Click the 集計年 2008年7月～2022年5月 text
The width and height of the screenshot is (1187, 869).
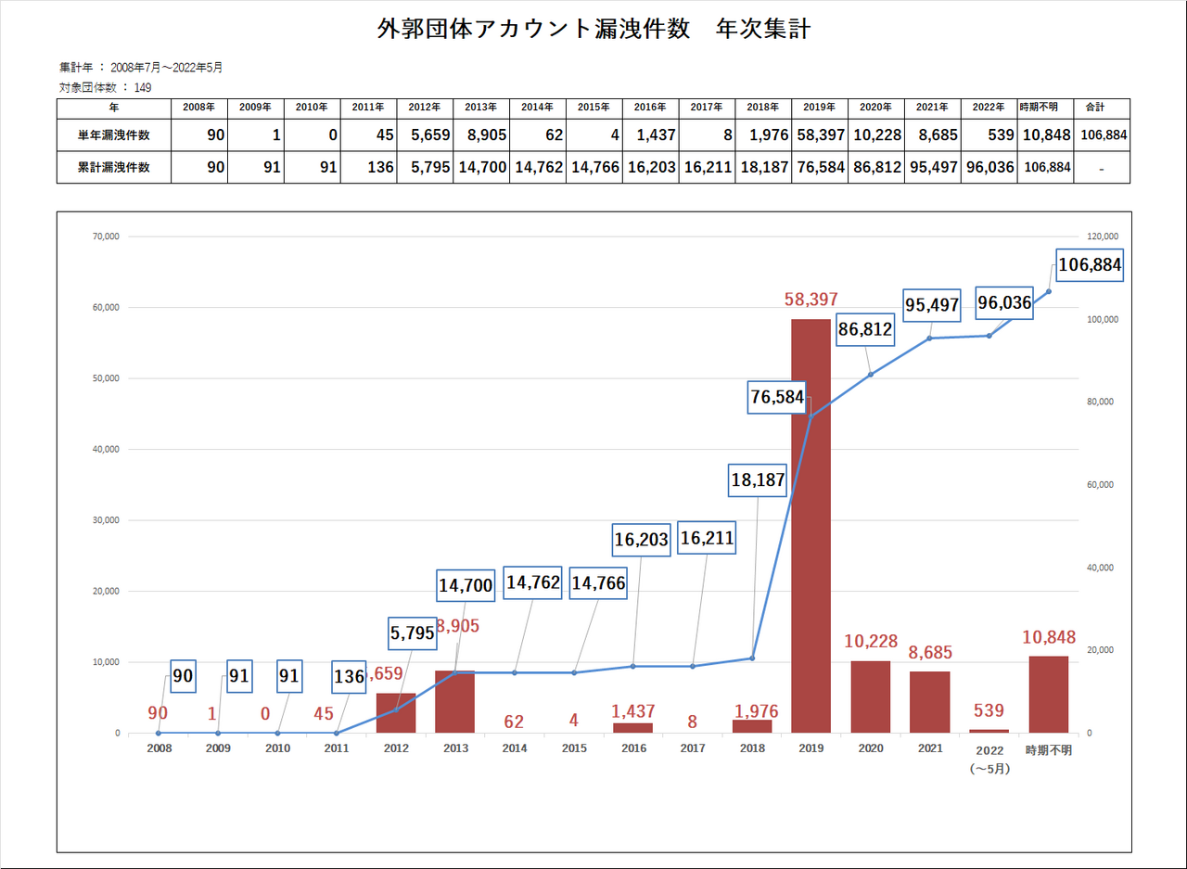point(139,66)
